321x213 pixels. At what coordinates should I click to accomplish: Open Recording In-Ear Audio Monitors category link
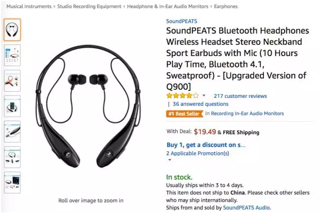(247, 114)
